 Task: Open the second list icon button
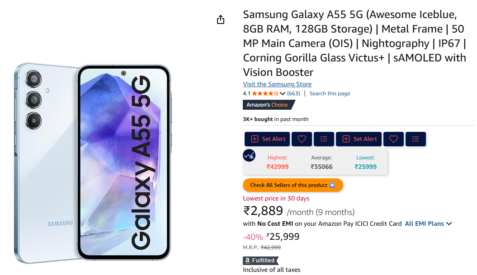pyautogui.click(x=416, y=139)
